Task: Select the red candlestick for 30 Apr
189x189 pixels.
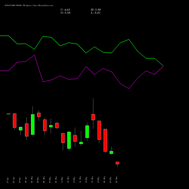Action: [x=27, y=130]
